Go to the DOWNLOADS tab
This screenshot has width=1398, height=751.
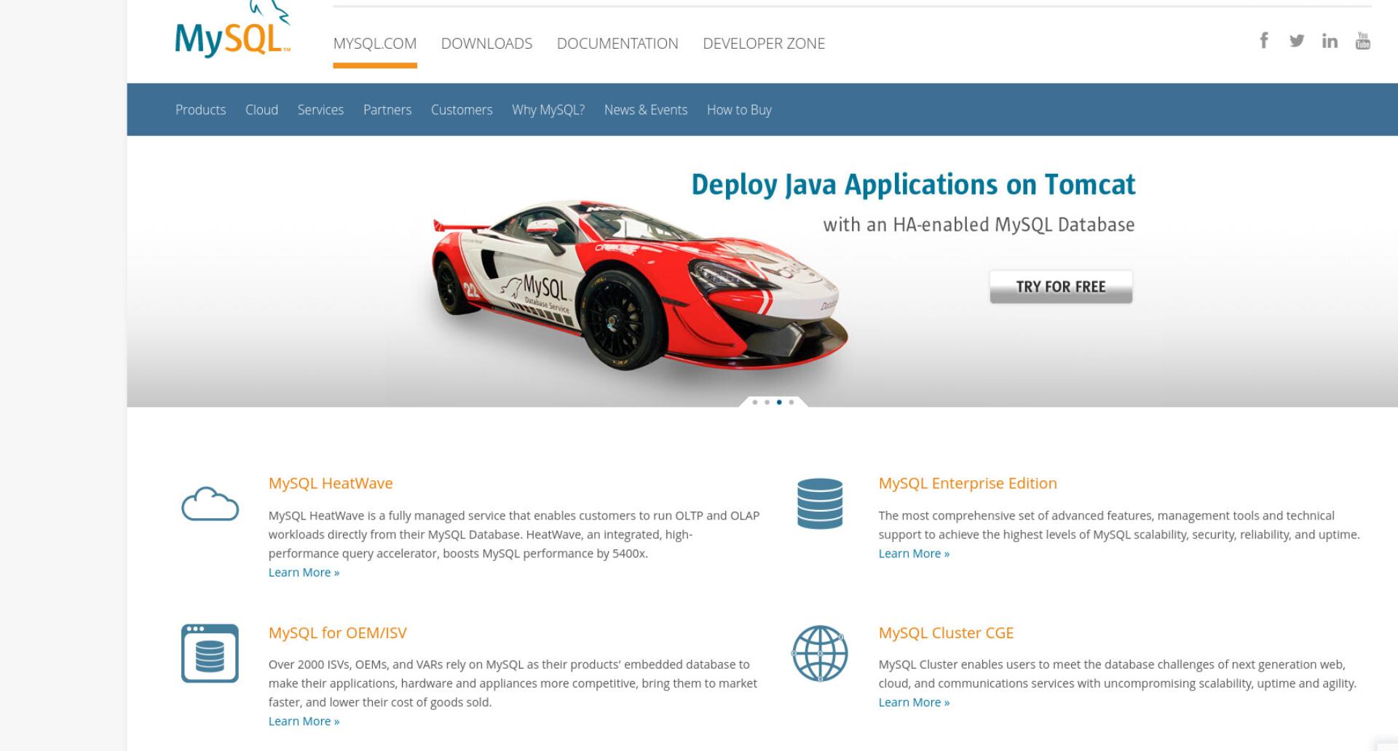486,44
